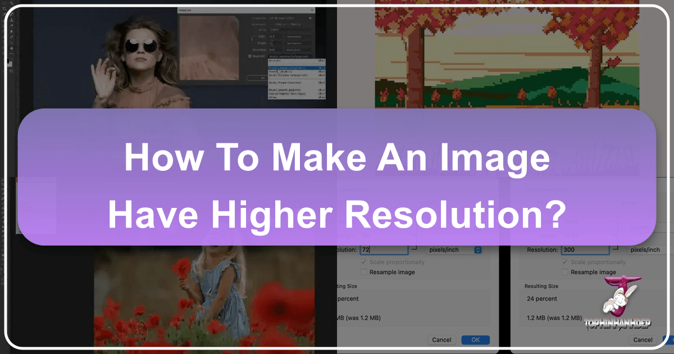The image size is (674, 354).
Task: Uncheck Scale proportionally in the right dialog
Action: point(564,262)
